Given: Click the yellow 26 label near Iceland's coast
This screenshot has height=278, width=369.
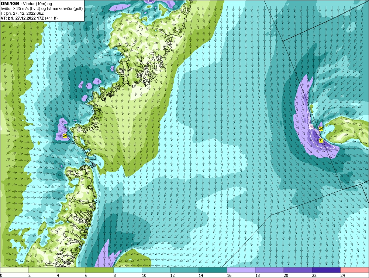Looking at the screenshot, I should point(321,128).
